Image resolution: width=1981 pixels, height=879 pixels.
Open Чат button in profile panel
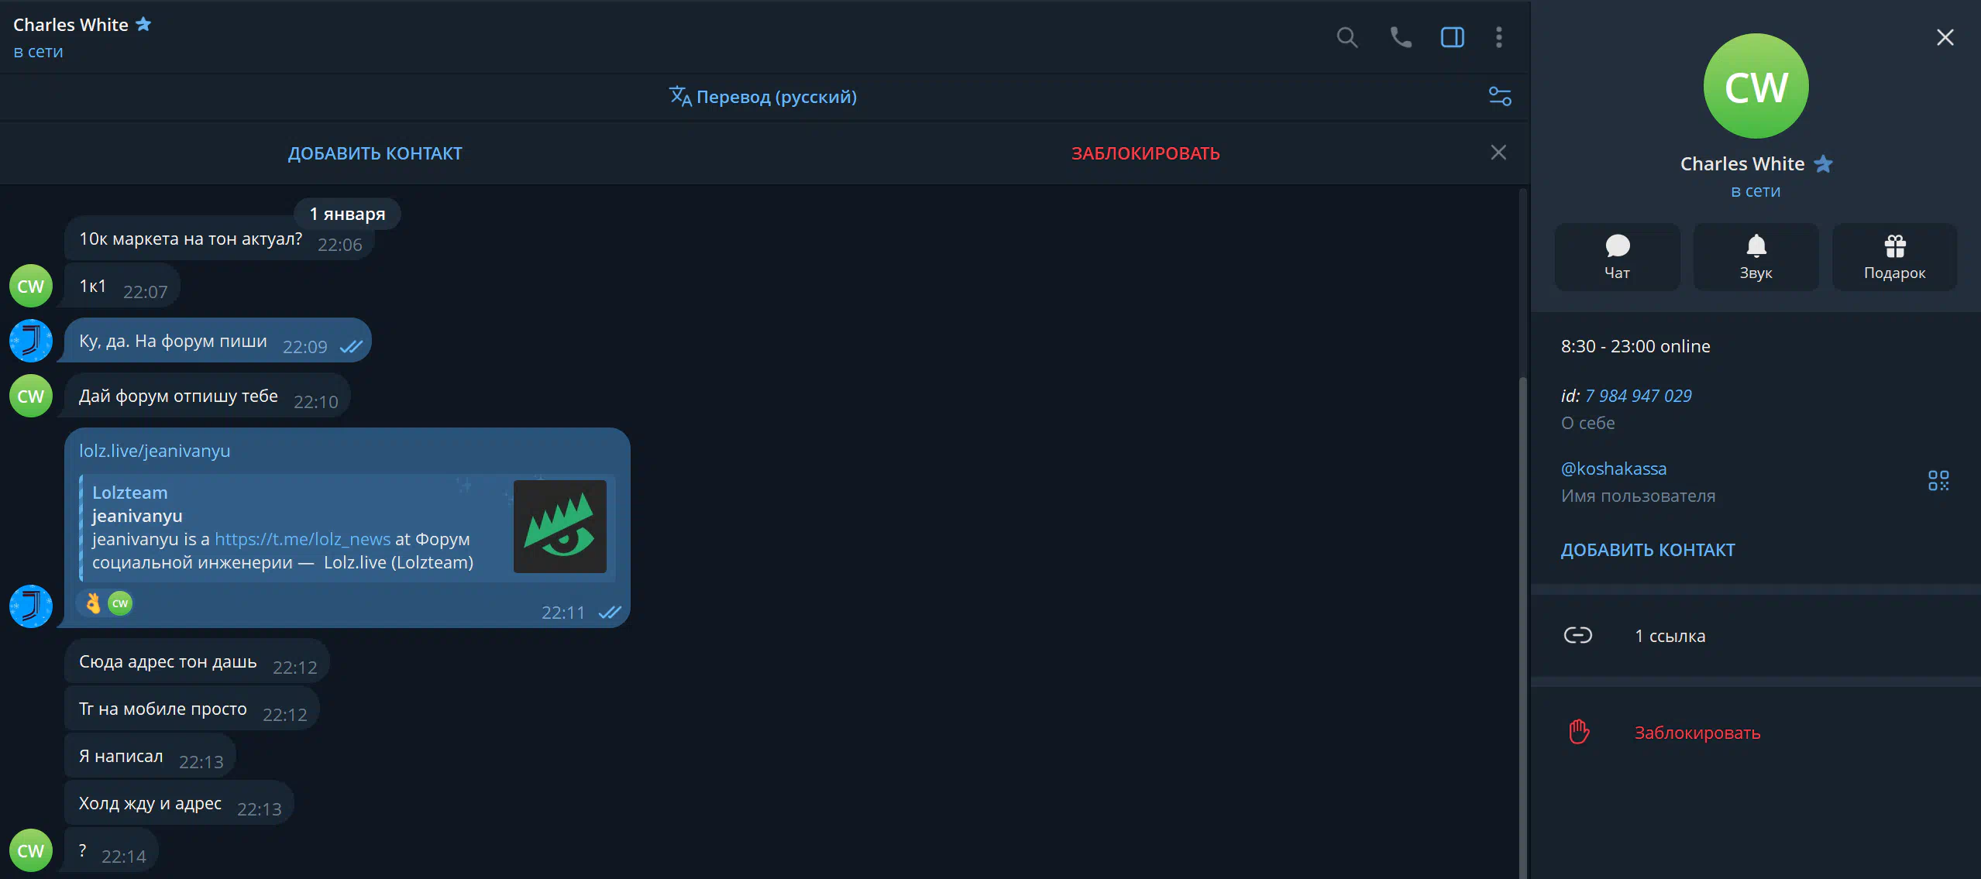pos(1617,257)
